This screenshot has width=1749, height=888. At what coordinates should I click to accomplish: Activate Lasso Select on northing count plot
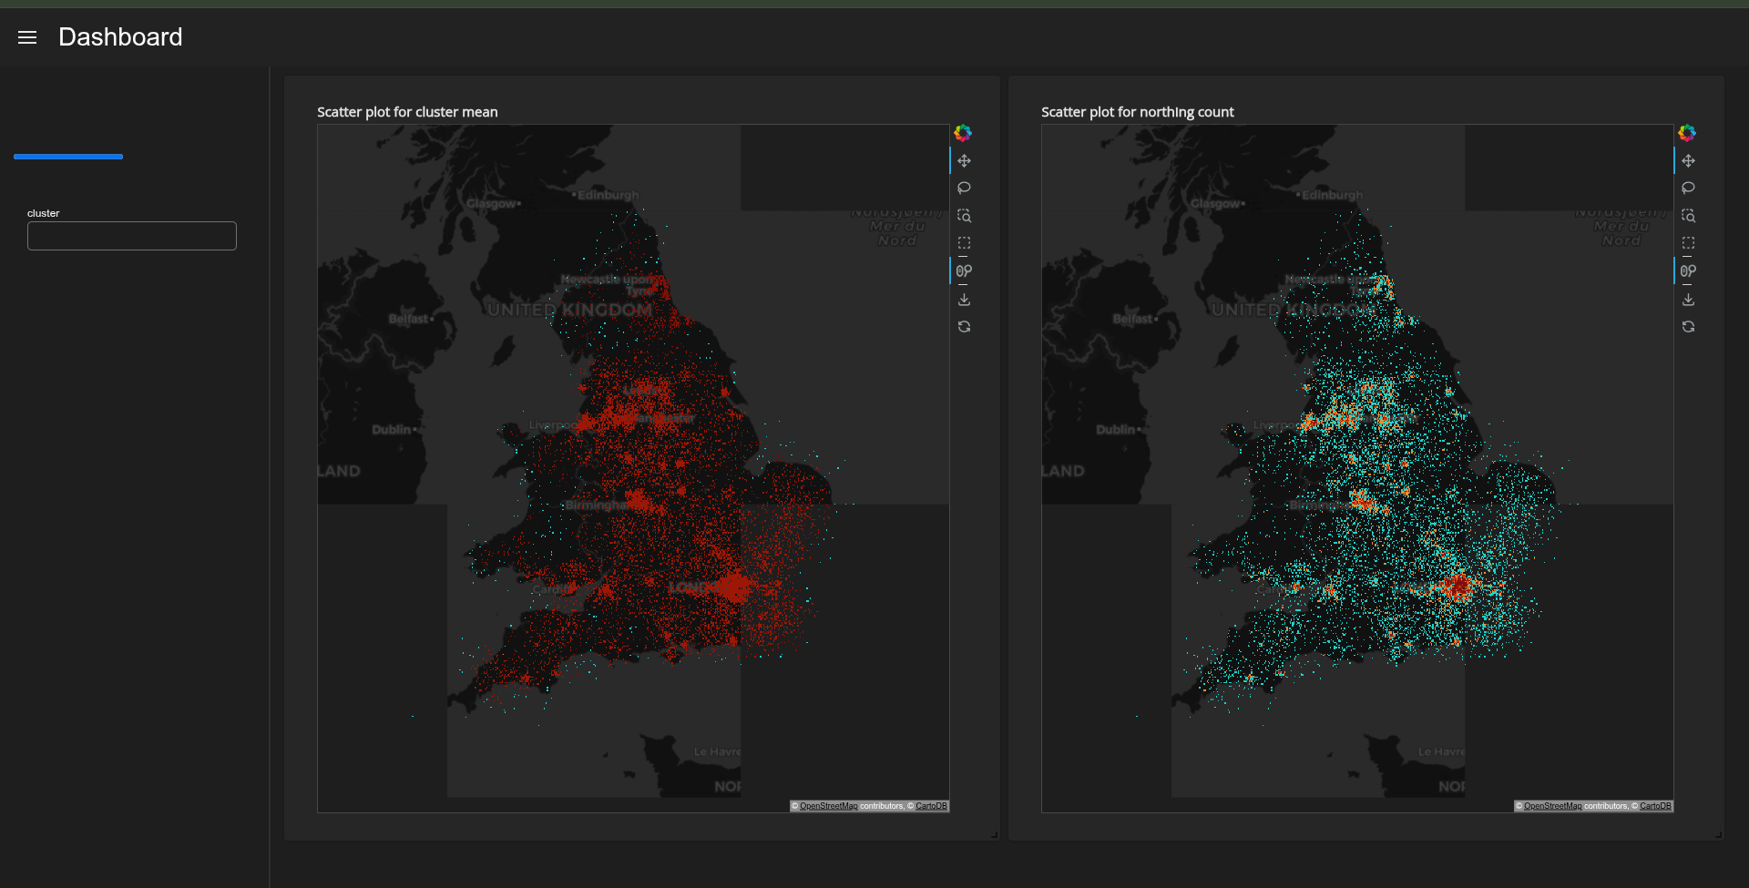pos(1688,189)
